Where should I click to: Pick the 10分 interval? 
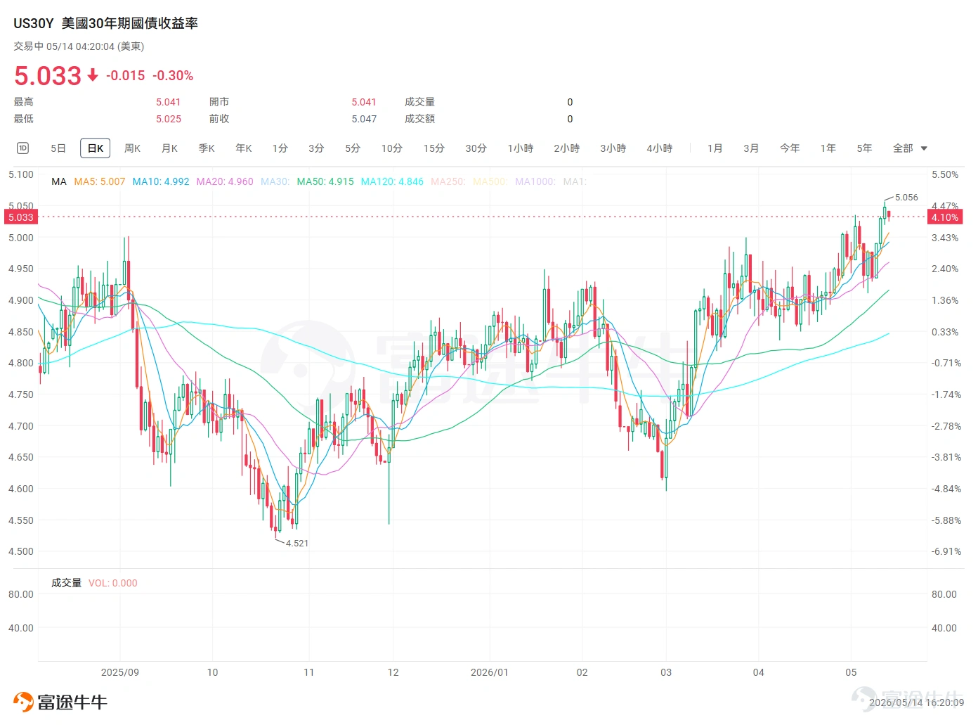[392, 148]
